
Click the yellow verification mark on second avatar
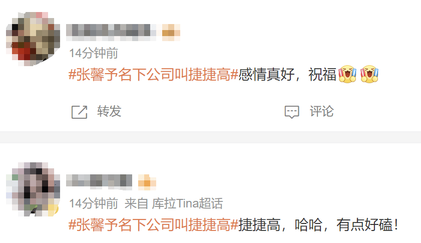(54, 210)
